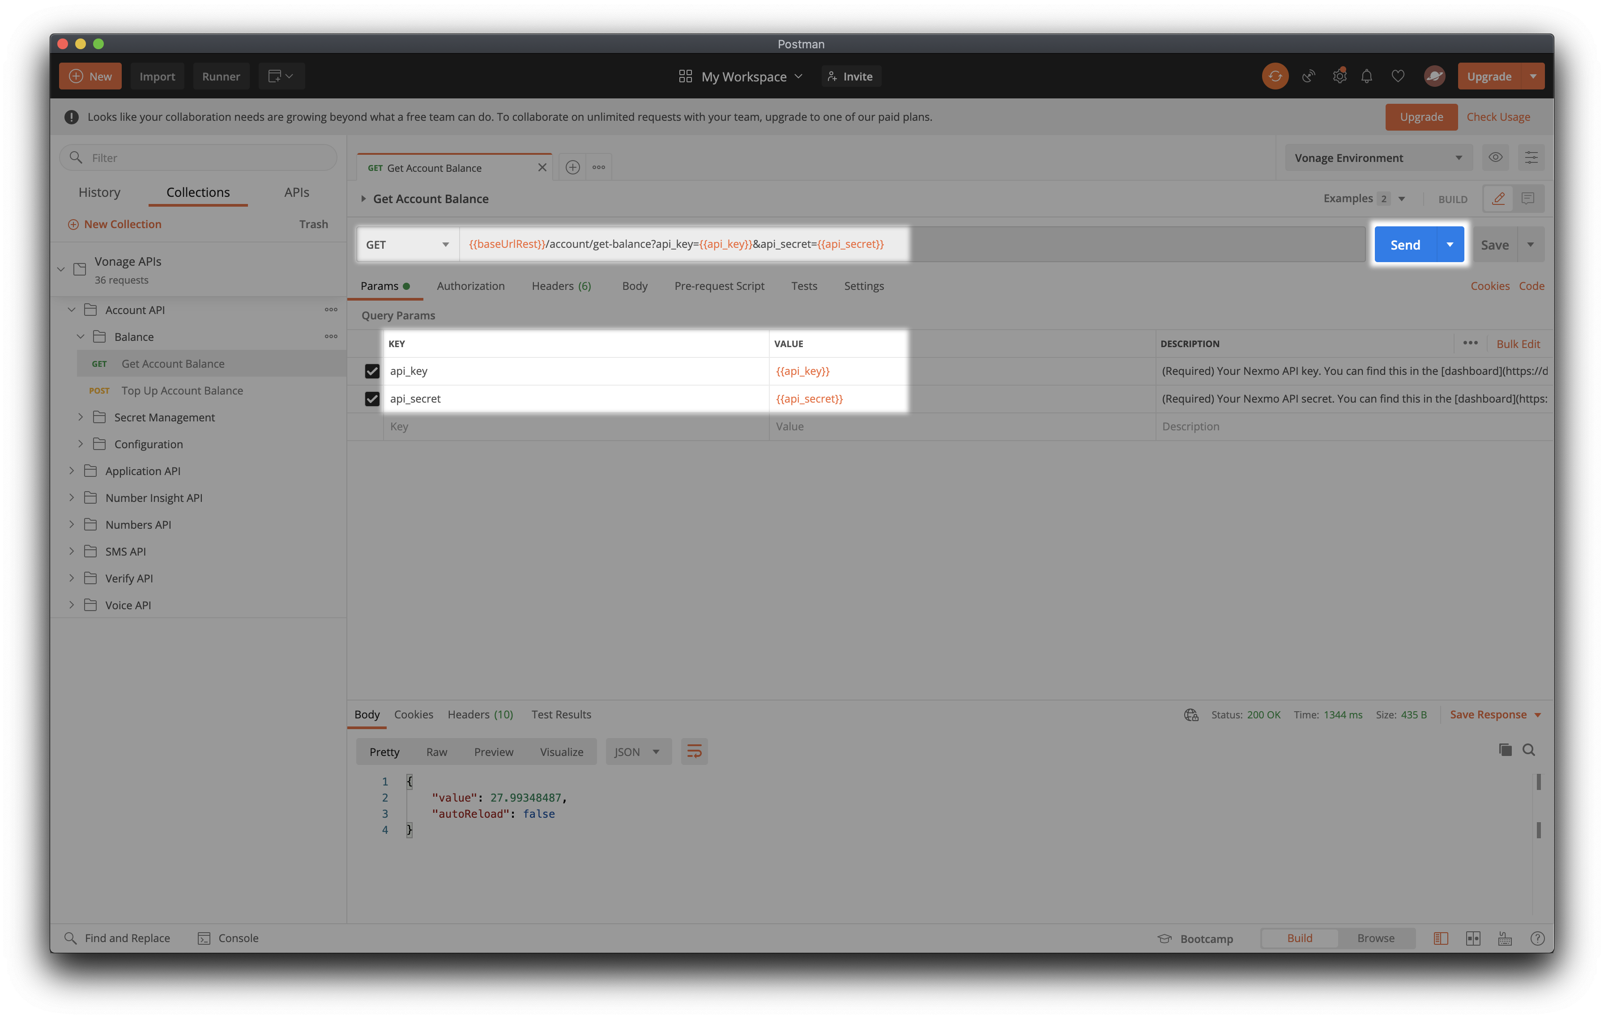Expand the Number Insight API folder
The image size is (1604, 1019).
(72, 497)
